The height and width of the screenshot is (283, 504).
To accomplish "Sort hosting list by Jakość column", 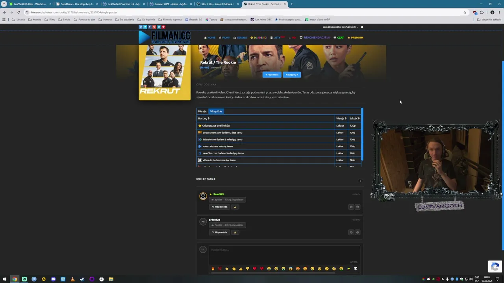I will coord(354,118).
